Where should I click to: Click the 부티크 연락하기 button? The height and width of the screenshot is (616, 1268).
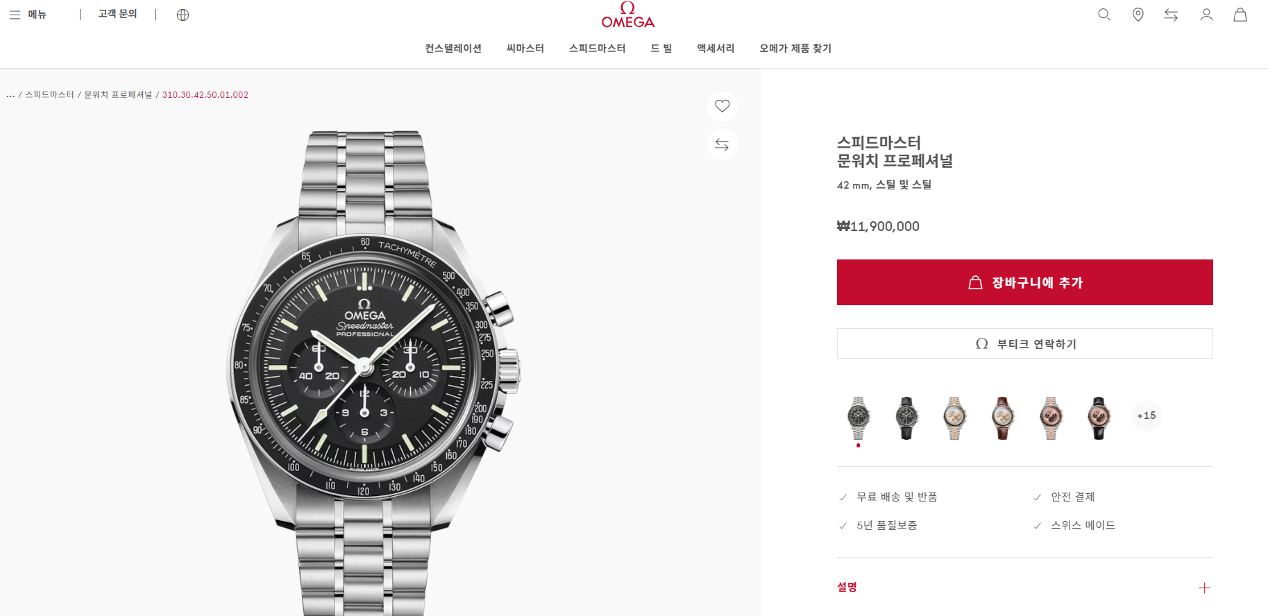pyautogui.click(x=1024, y=343)
